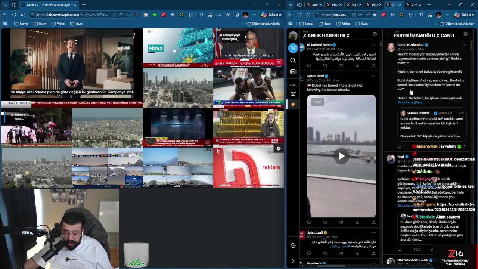Open browser menu in Multi TV window
Image resolution: width=478 pixels, height=269 pixels.
tap(254, 15)
